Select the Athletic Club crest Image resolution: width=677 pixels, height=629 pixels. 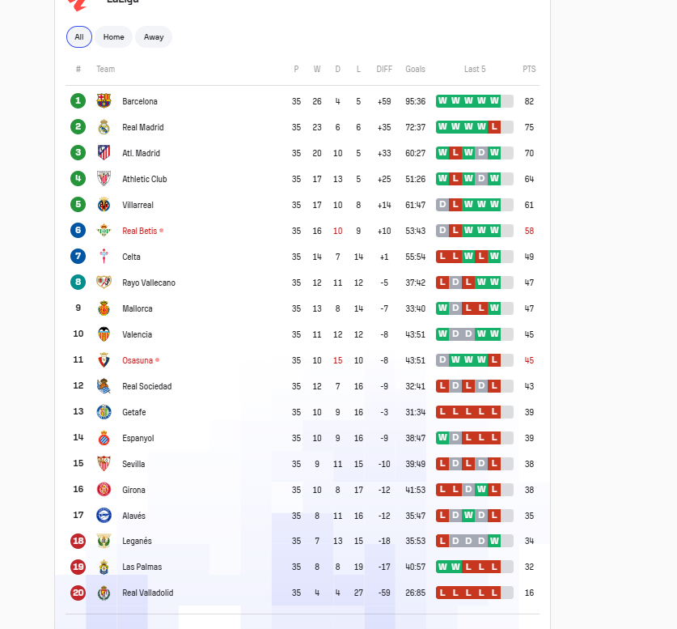coord(104,179)
